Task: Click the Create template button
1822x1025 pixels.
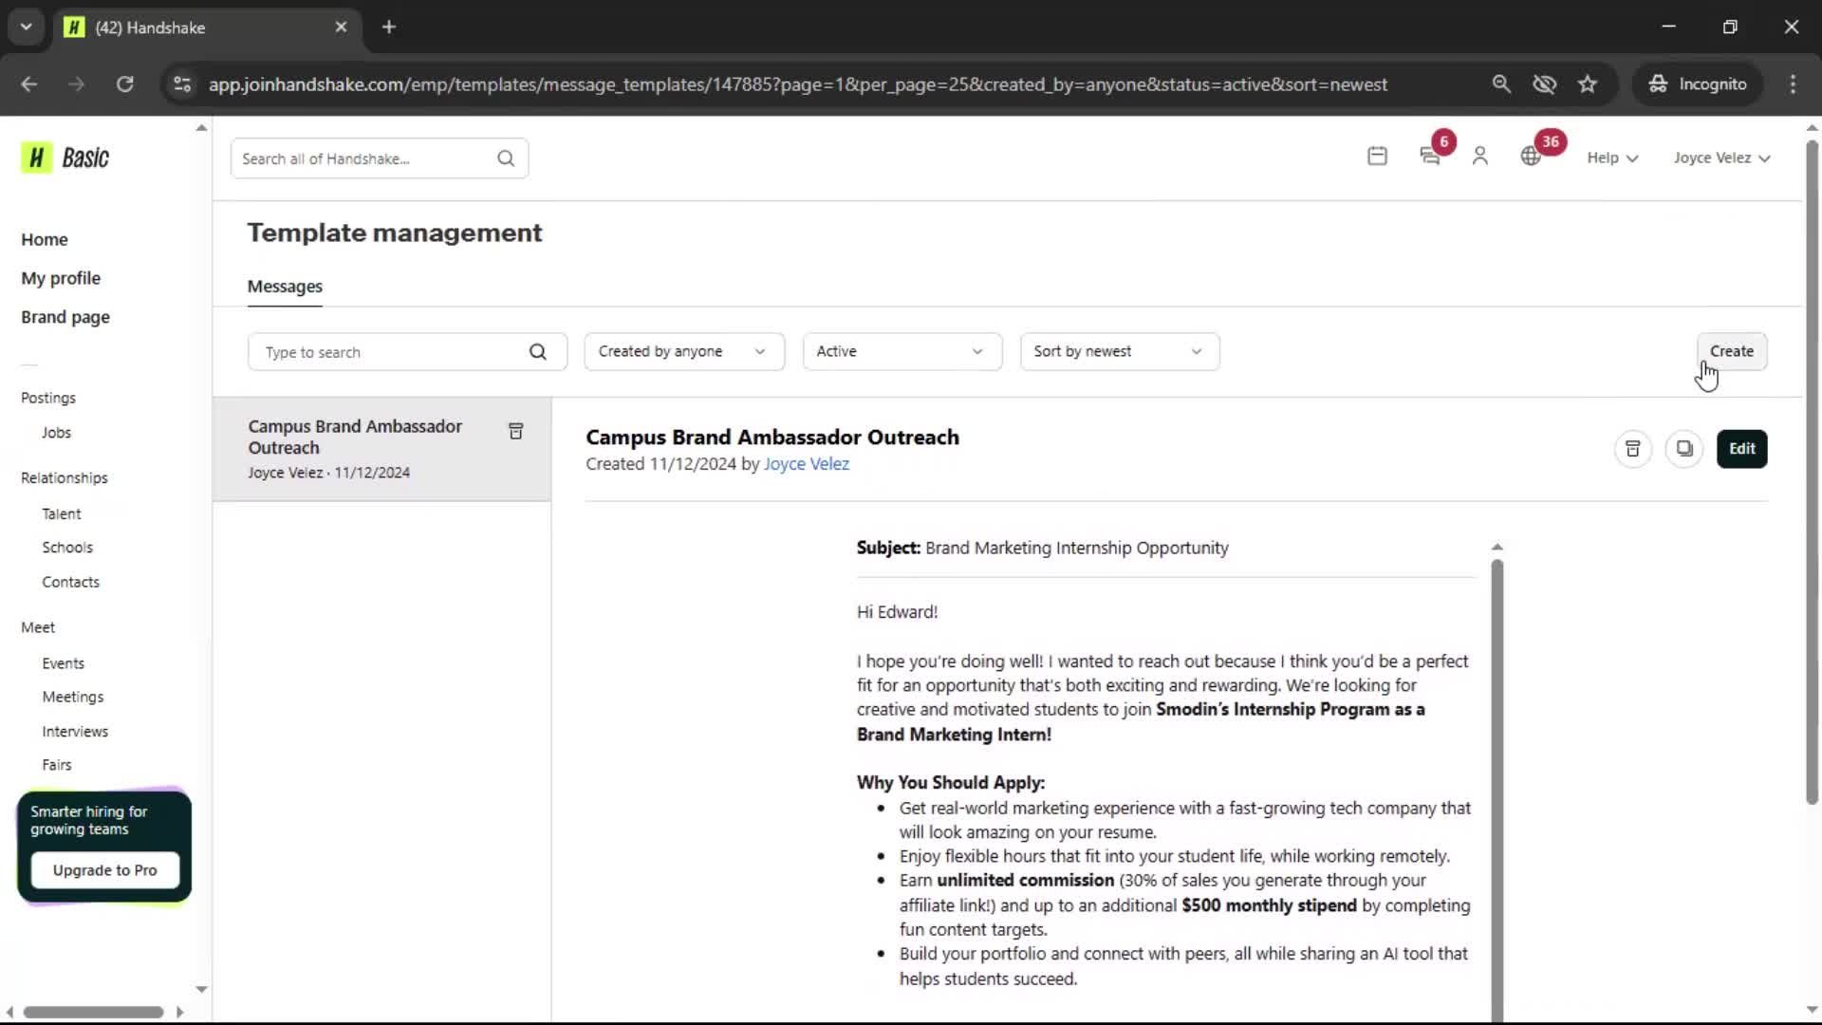Action: click(x=1732, y=351)
